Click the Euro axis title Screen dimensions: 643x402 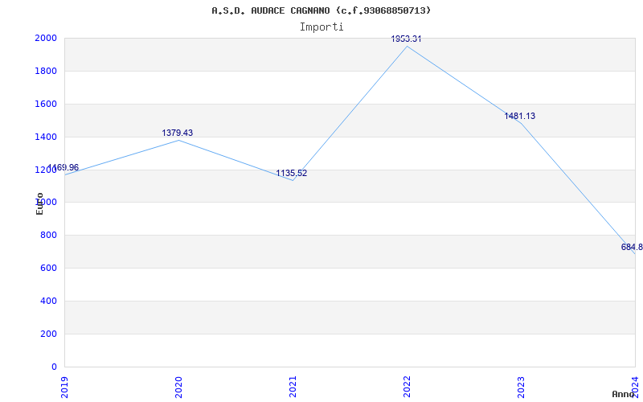tap(39, 203)
